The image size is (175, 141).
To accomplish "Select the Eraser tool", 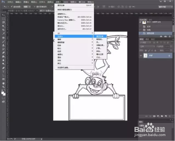I will tap(3, 53).
